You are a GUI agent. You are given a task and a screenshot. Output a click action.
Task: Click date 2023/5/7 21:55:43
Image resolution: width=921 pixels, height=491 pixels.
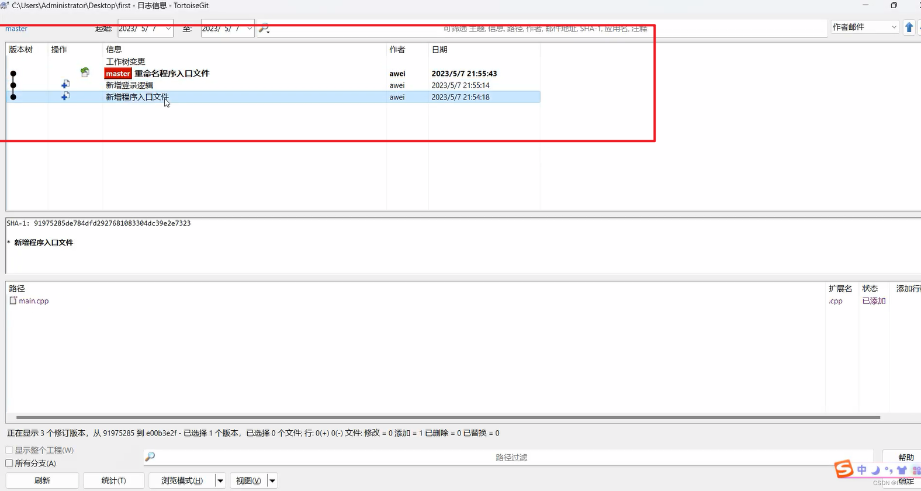464,73
